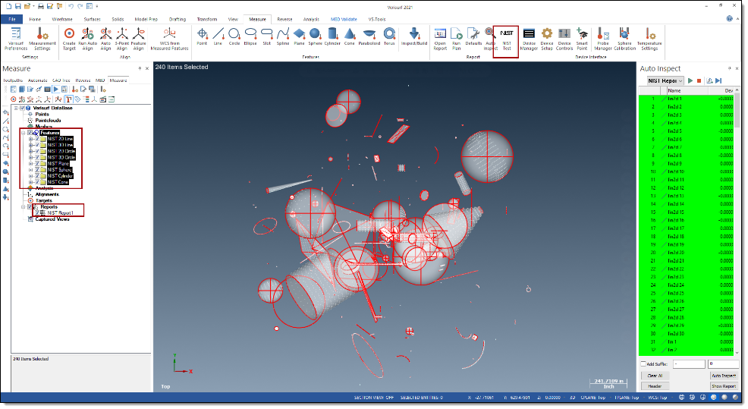Select the 3-Point Align tool
748x409 pixels.
pos(122,39)
